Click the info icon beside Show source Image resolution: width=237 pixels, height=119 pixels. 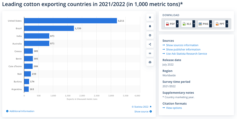151,111
